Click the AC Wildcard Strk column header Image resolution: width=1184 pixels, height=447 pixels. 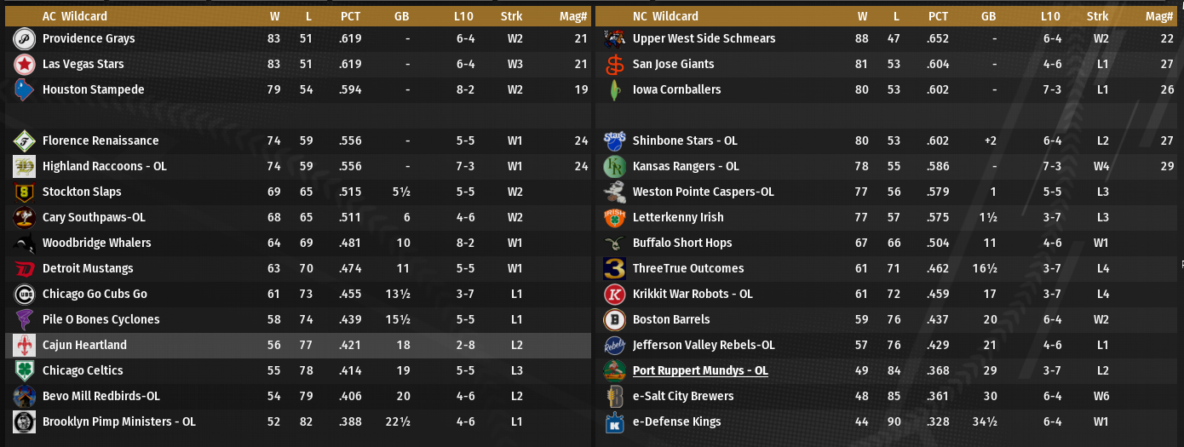click(514, 16)
